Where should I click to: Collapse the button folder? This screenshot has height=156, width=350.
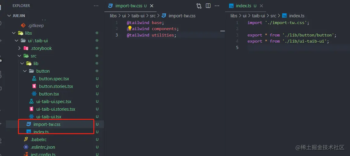(25, 71)
